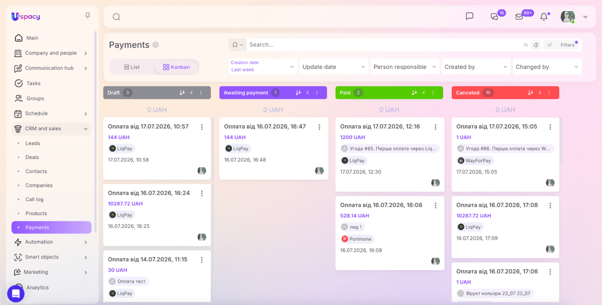This screenshot has width=602, height=305.
Task: Open deal link Угода #85
Action: click(390, 148)
